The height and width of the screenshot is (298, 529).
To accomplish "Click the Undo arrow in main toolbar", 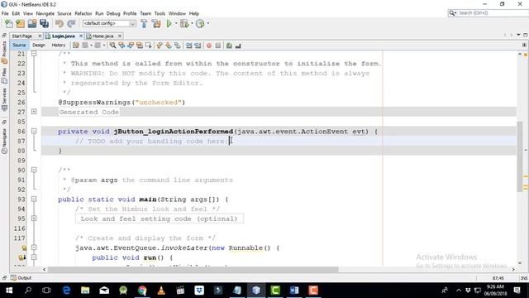I will (60, 24).
